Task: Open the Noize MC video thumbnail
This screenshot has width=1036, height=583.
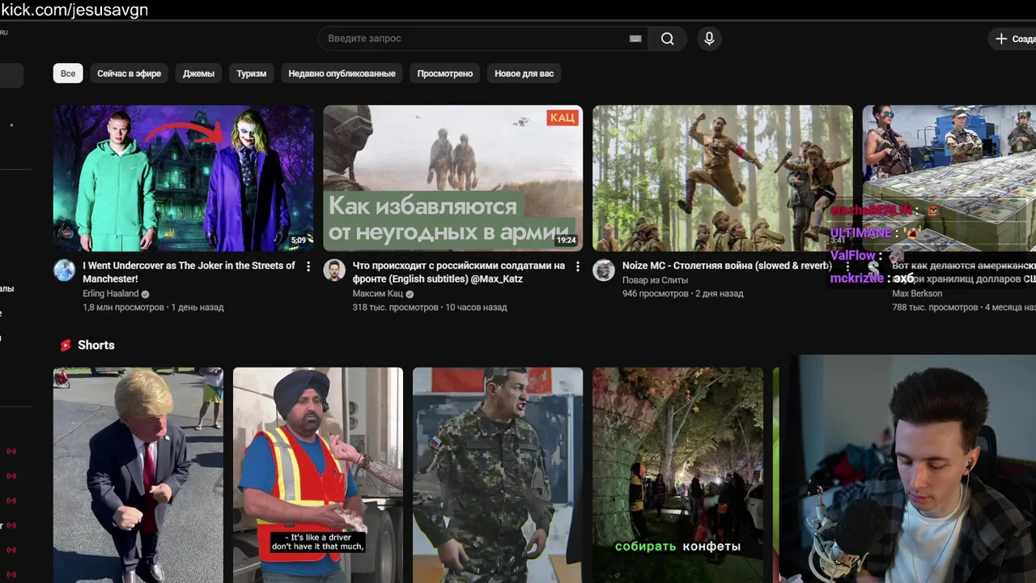Action: [x=722, y=178]
